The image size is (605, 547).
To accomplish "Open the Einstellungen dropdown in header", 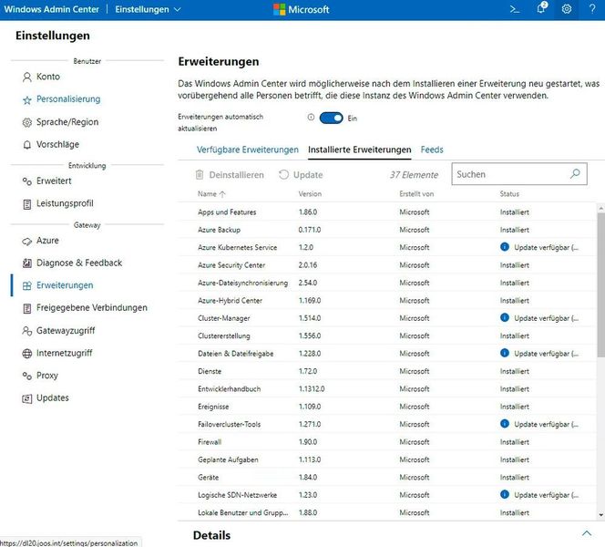I will coord(148,9).
